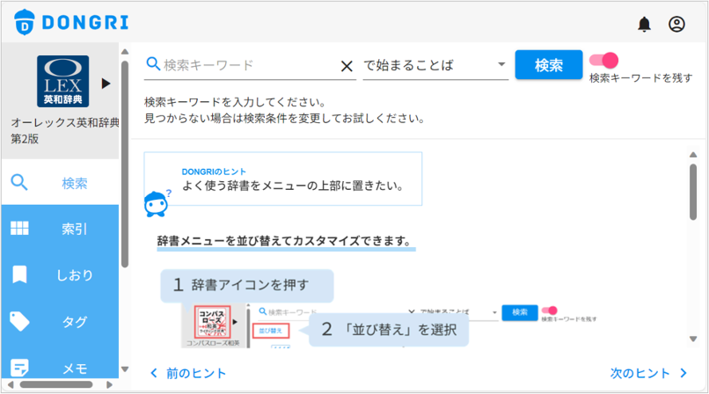Open the 索引 index menu item
The height and width of the screenshot is (394, 709).
(60, 229)
